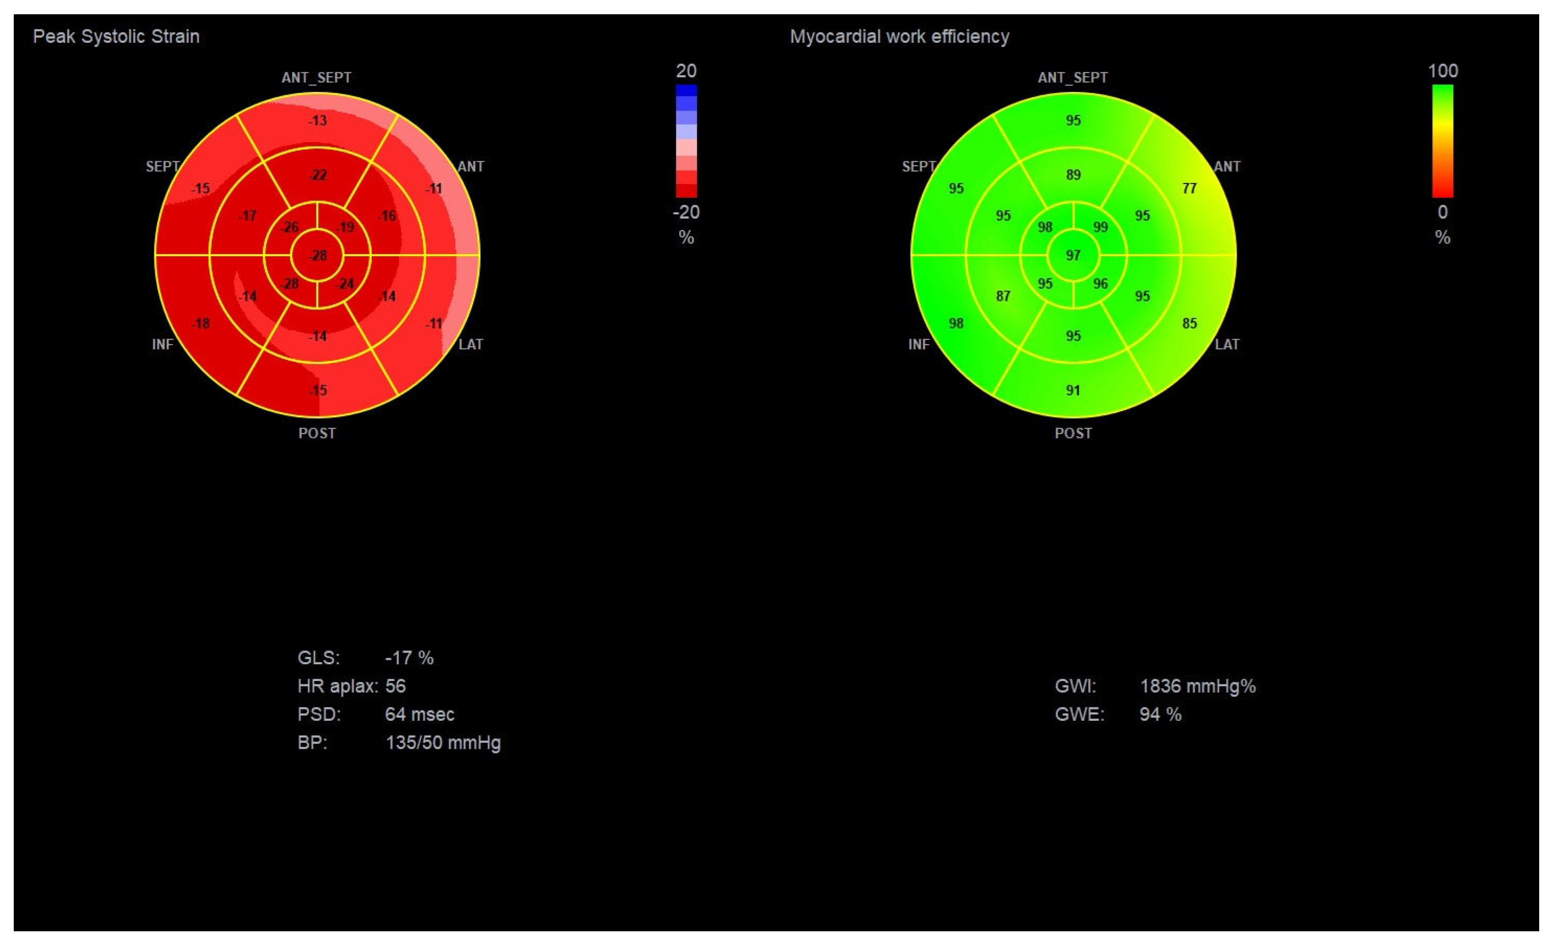Click the PSD value 64 msec
The height and width of the screenshot is (947, 1552).
tap(419, 714)
